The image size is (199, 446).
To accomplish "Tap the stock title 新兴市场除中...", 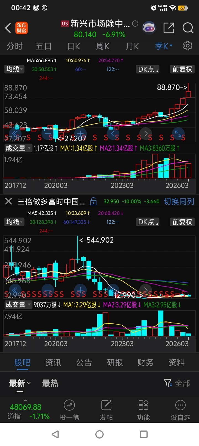I will [x=100, y=24].
